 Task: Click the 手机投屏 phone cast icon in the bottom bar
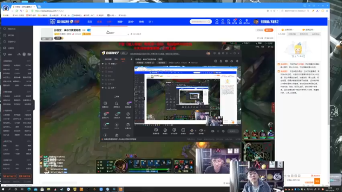pyautogui.click(x=174, y=131)
